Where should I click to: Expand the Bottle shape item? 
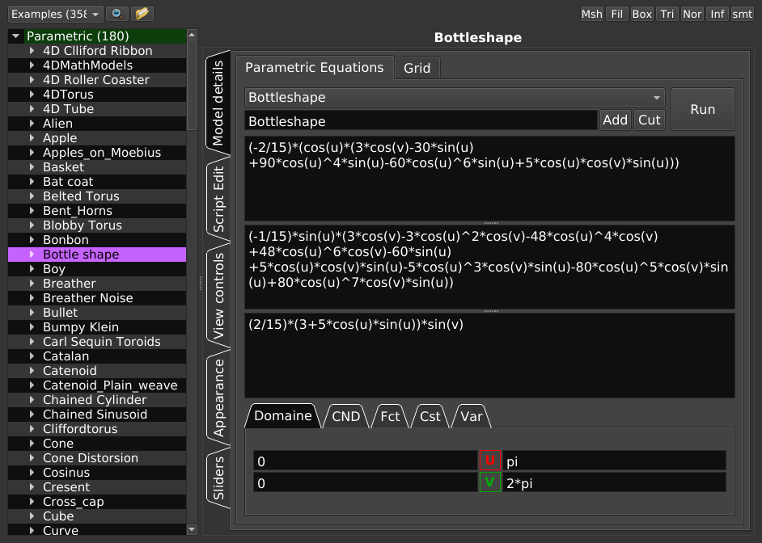32,255
